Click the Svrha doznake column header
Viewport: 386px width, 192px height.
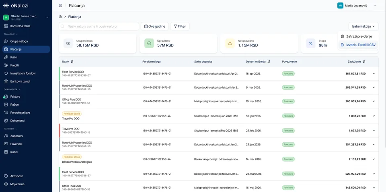click(x=203, y=62)
